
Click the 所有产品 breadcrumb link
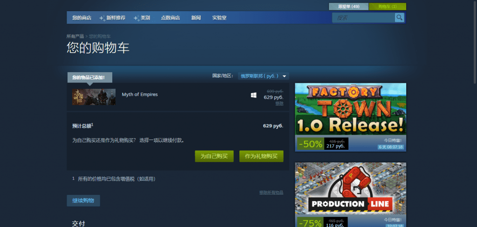pos(75,36)
